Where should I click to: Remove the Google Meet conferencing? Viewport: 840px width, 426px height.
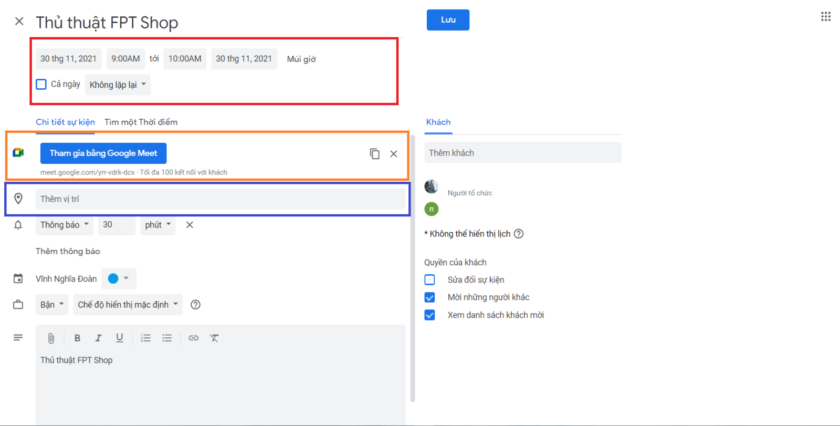394,154
